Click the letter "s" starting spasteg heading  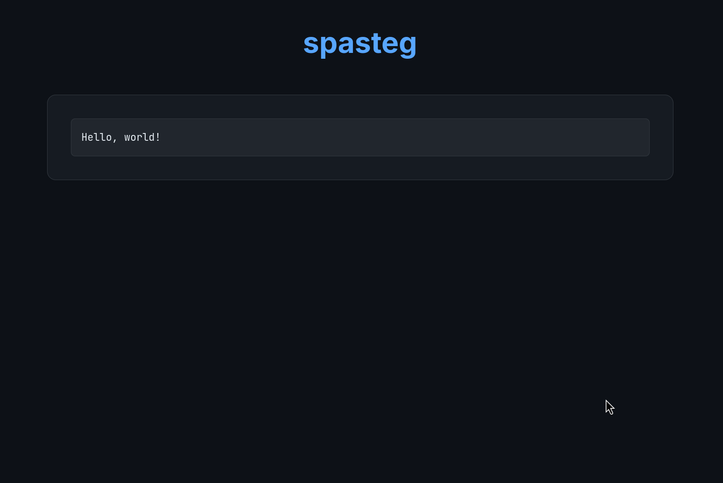311,44
